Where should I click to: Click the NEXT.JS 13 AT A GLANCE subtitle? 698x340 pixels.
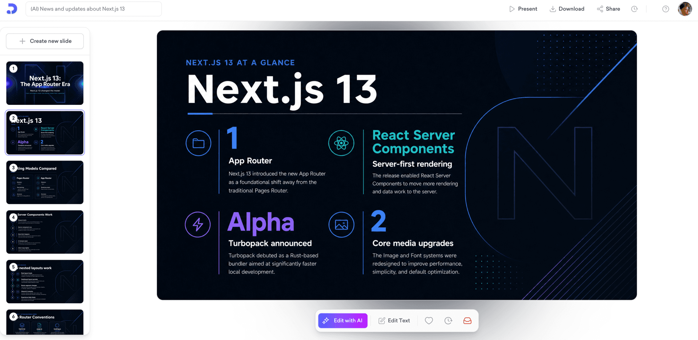click(x=240, y=63)
